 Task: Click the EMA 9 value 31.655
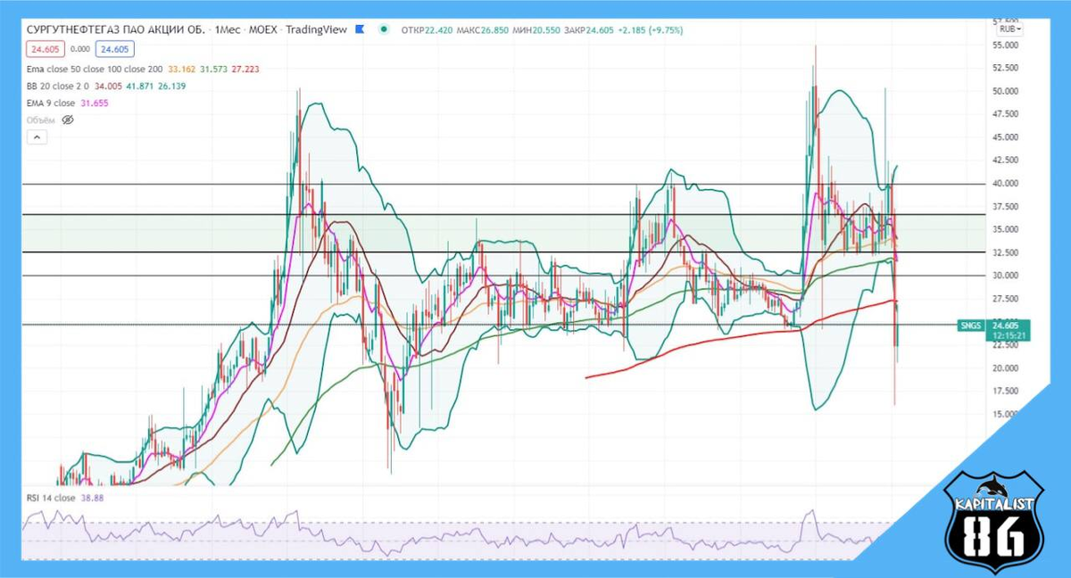[95, 103]
